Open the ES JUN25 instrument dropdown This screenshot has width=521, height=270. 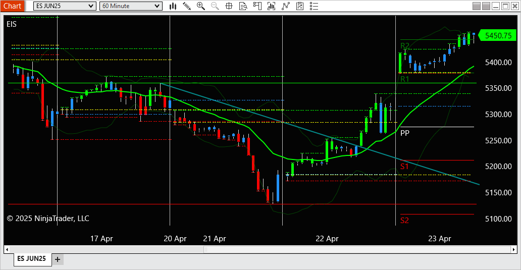pyautogui.click(x=65, y=6)
